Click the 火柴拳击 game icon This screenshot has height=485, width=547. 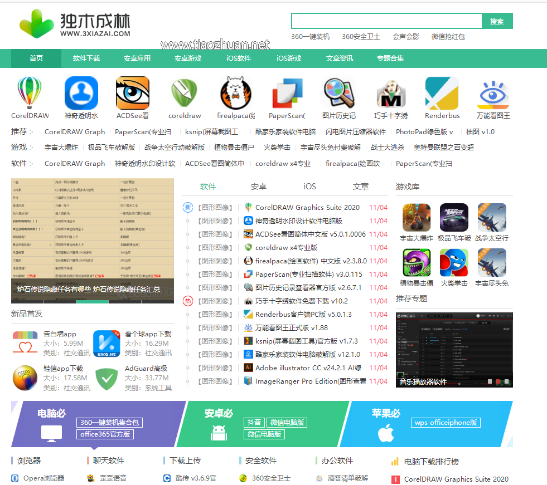tap(454, 262)
